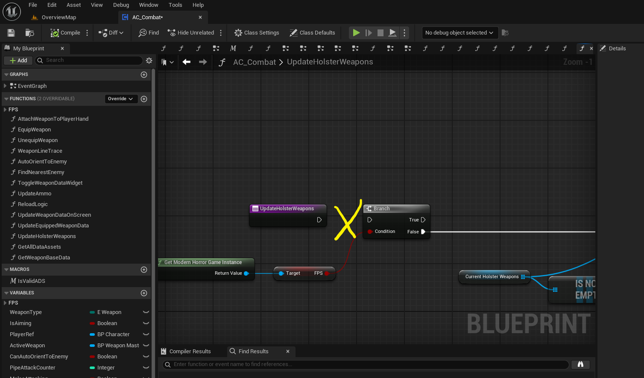Viewport: 644px width, 378px height.
Task: Toggle visibility eye for IsAiming variable
Action: point(146,323)
